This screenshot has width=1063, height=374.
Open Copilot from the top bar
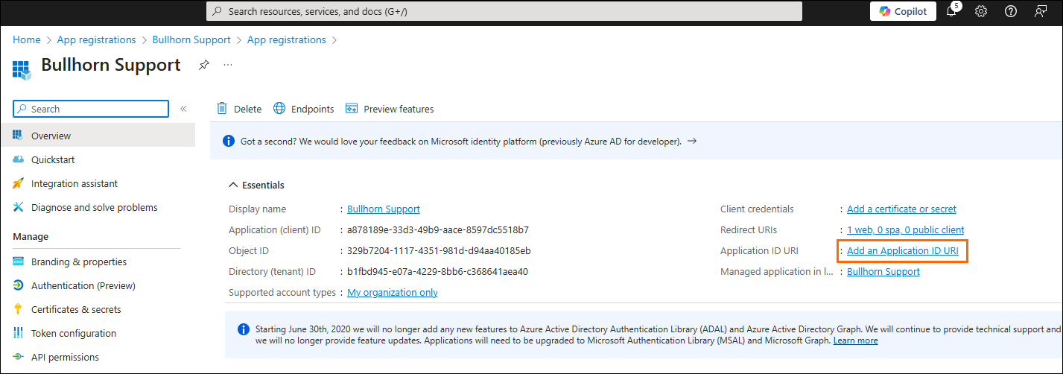point(903,11)
